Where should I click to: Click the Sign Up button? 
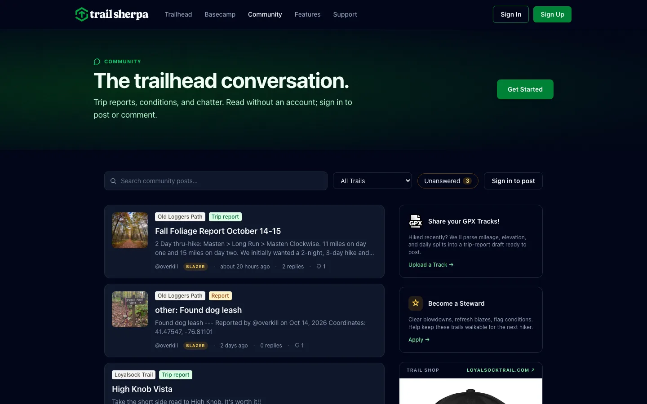pos(552,14)
